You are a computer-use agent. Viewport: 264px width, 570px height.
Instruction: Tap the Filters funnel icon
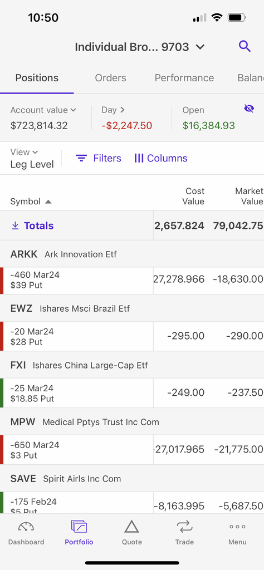[x=81, y=158]
